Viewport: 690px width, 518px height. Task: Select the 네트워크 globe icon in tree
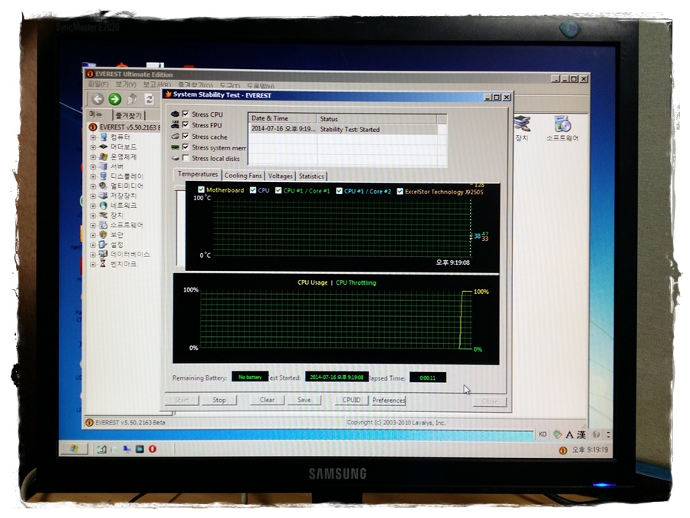(103, 205)
